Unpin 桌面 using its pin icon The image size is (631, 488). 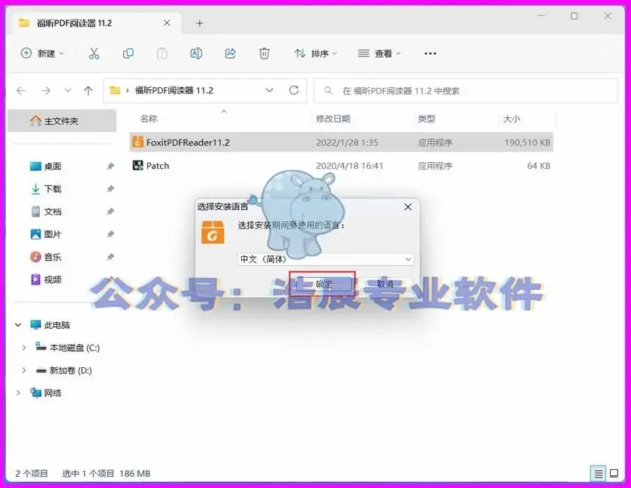coord(110,166)
